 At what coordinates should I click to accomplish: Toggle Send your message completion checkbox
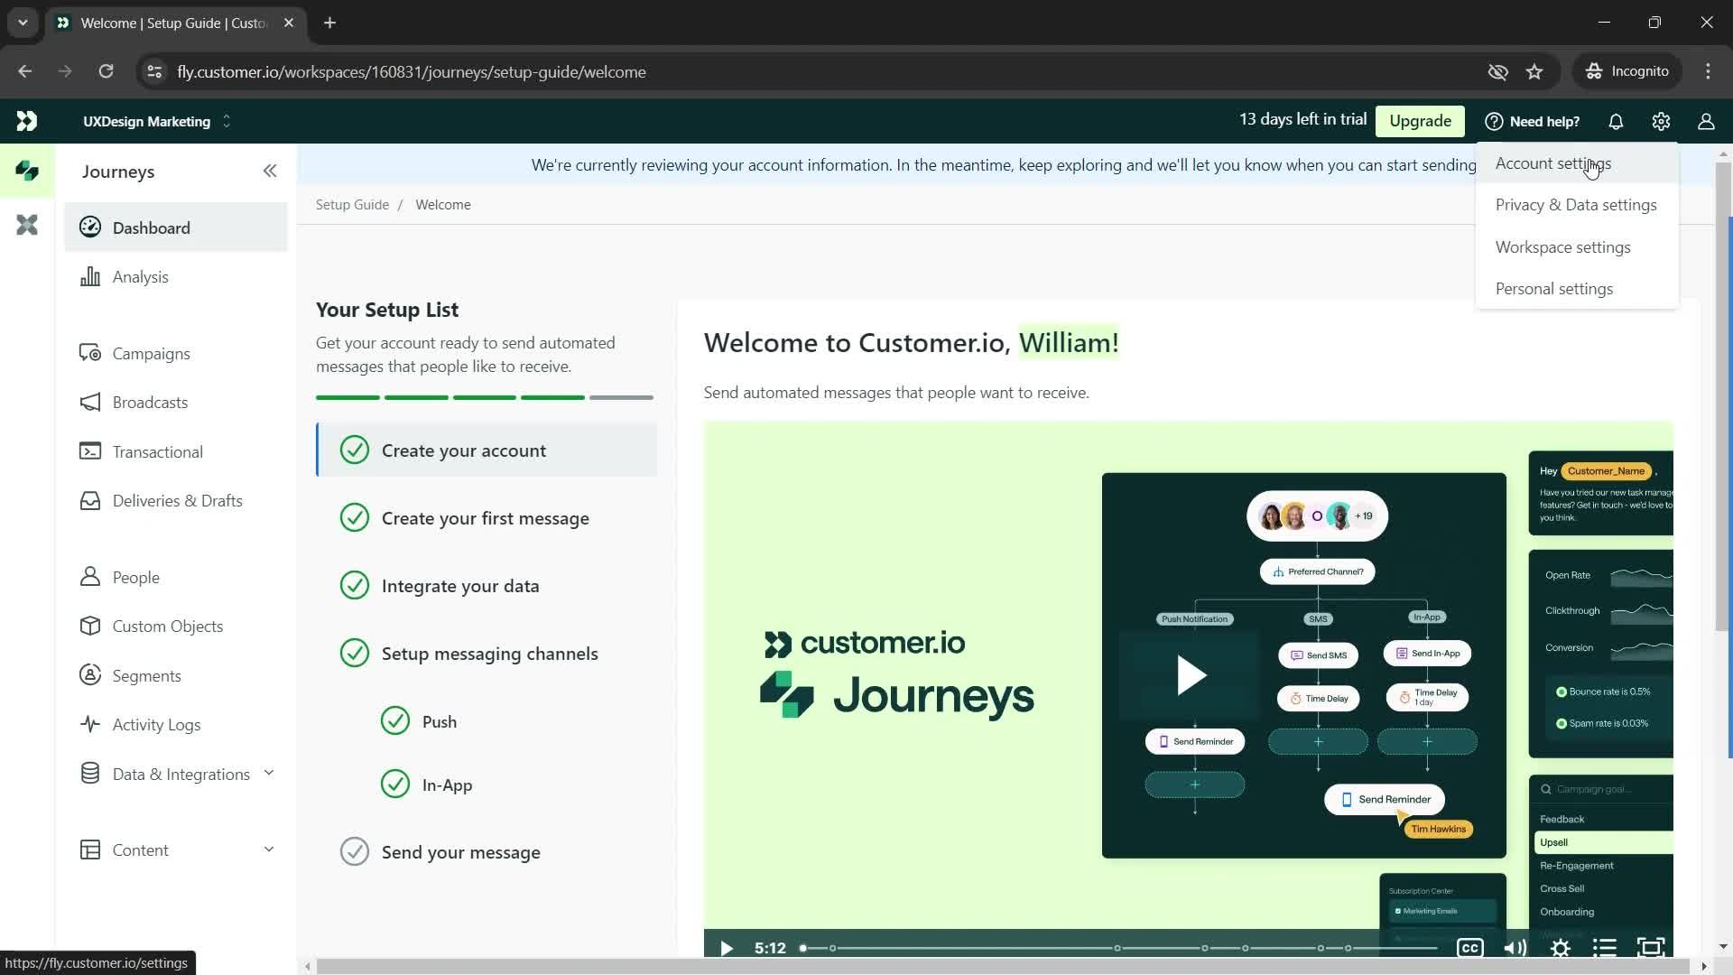(354, 852)
